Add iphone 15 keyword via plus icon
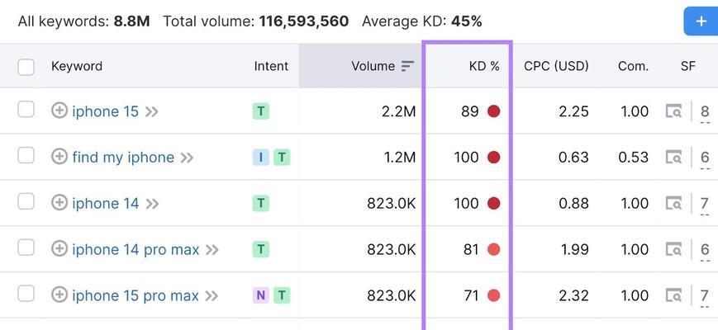This screenshot has height=330, width=718. pos(59,111)
